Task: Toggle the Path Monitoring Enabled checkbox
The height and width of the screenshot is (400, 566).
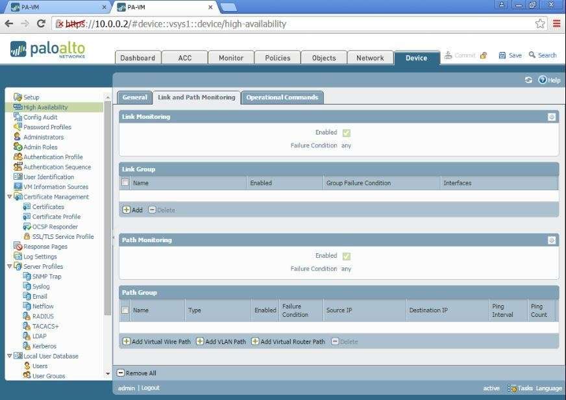Action: coord(347,256)
